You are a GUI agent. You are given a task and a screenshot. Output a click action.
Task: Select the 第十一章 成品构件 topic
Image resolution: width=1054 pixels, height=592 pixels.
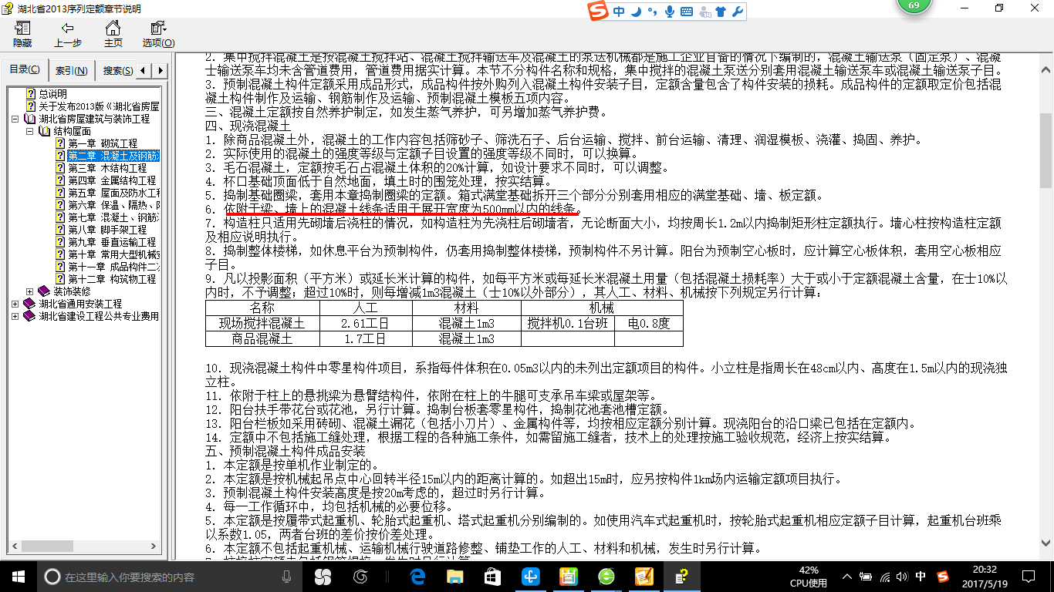[113, 267]
